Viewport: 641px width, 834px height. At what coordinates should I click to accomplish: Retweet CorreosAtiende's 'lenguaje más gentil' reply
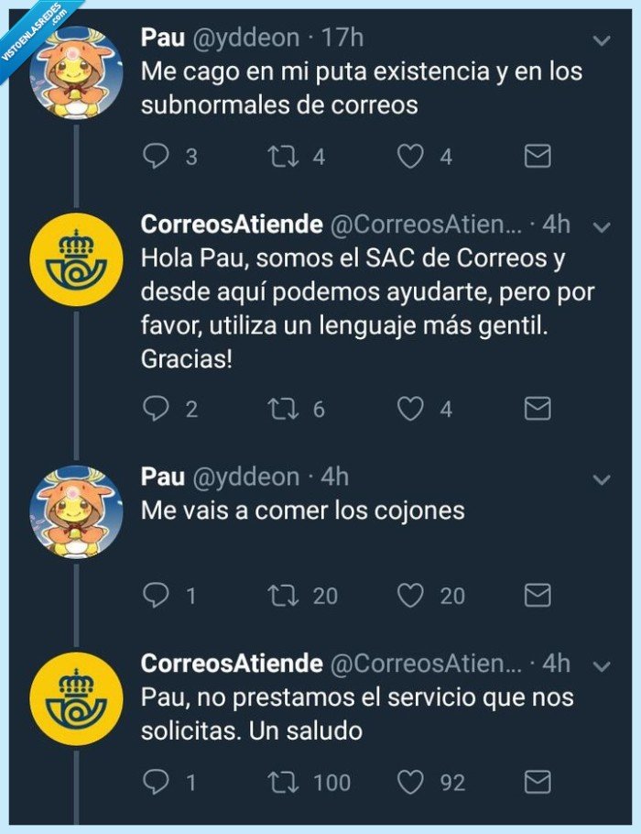287,410
